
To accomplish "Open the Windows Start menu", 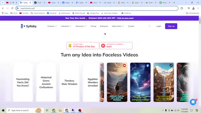I will (3, 110).
